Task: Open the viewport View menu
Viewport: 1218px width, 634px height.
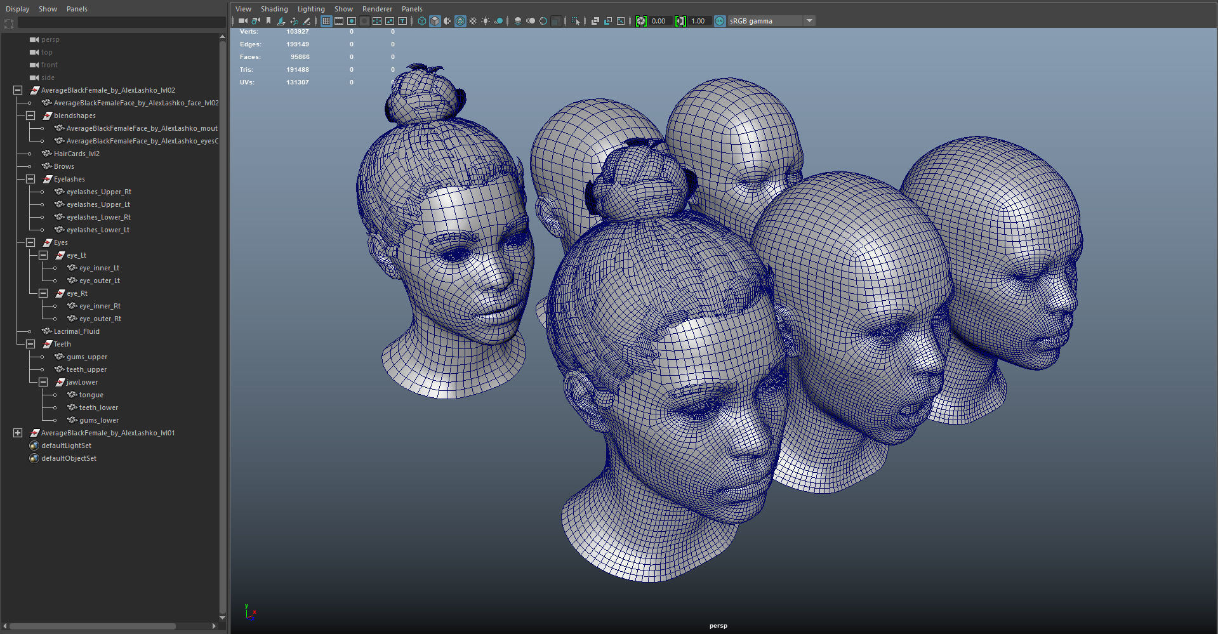Action: (243, 9)
